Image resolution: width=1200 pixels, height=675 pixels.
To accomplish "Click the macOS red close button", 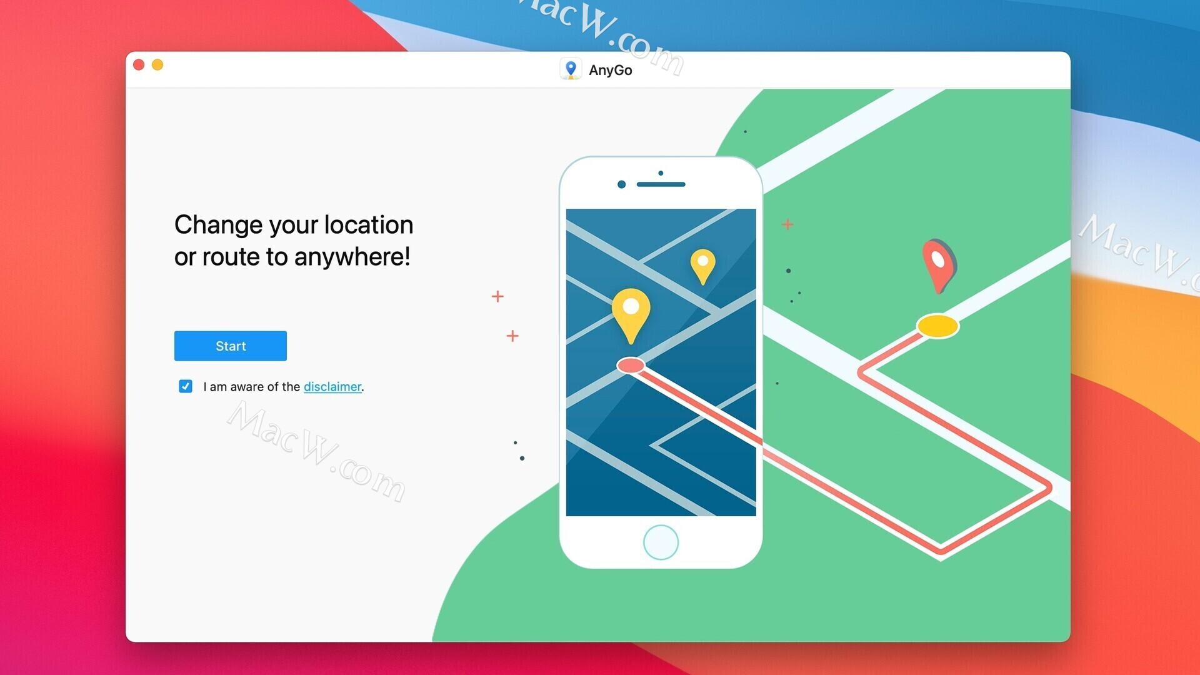I will [x=139, y=64].
